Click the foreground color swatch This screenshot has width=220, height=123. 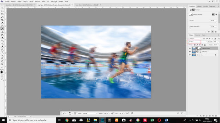click(1, 72)
